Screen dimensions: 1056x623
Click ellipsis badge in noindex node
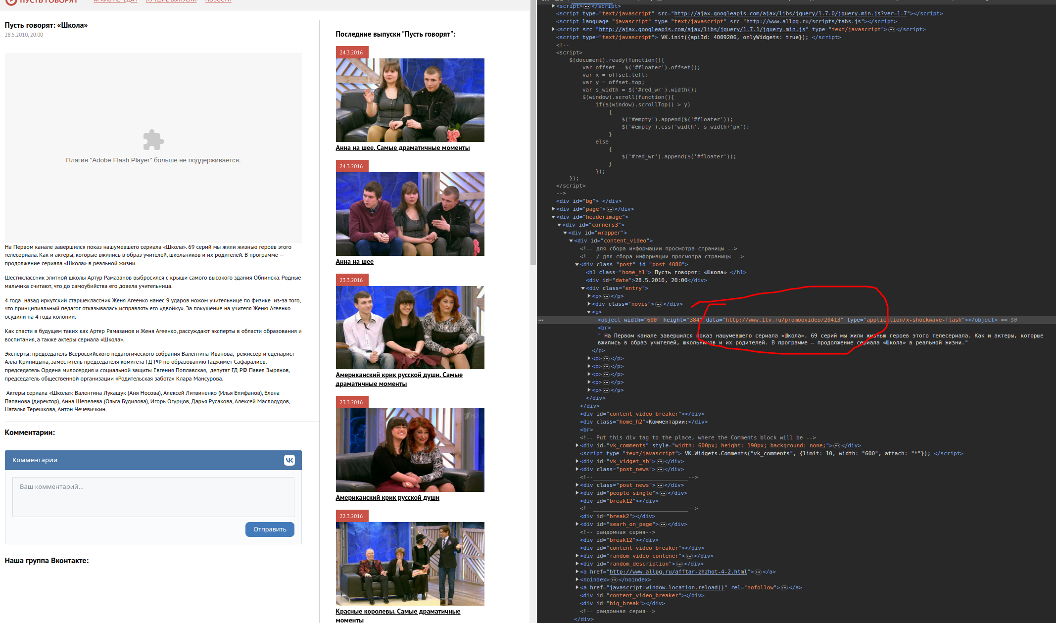point(614,580)
